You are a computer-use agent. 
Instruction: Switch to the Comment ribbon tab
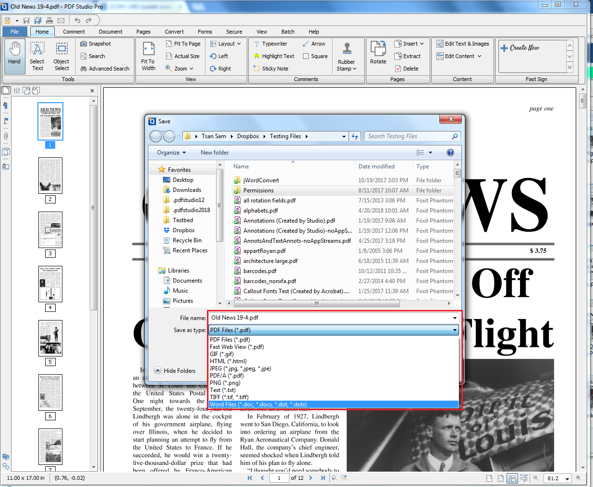pos(73,32)
